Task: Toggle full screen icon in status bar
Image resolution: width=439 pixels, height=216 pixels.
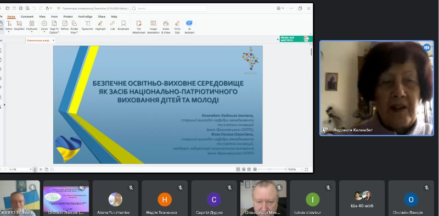Action: point(307,169)
